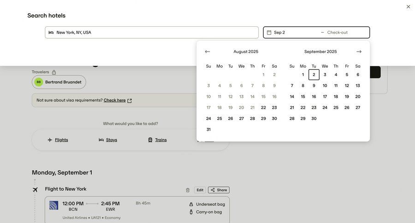Choose August 23 in the calendar
The image size is (415, 223).
coord(274,108)
